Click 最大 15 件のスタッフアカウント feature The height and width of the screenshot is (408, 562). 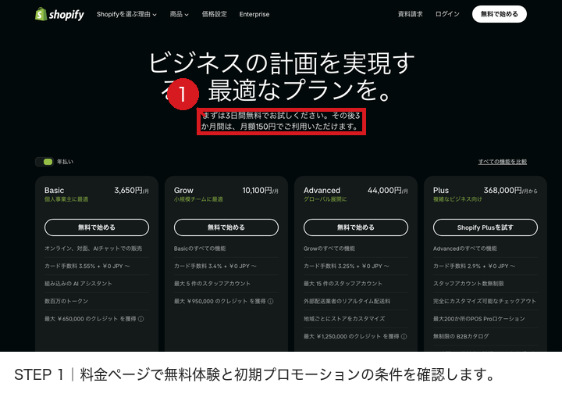(x=343, y=284)
